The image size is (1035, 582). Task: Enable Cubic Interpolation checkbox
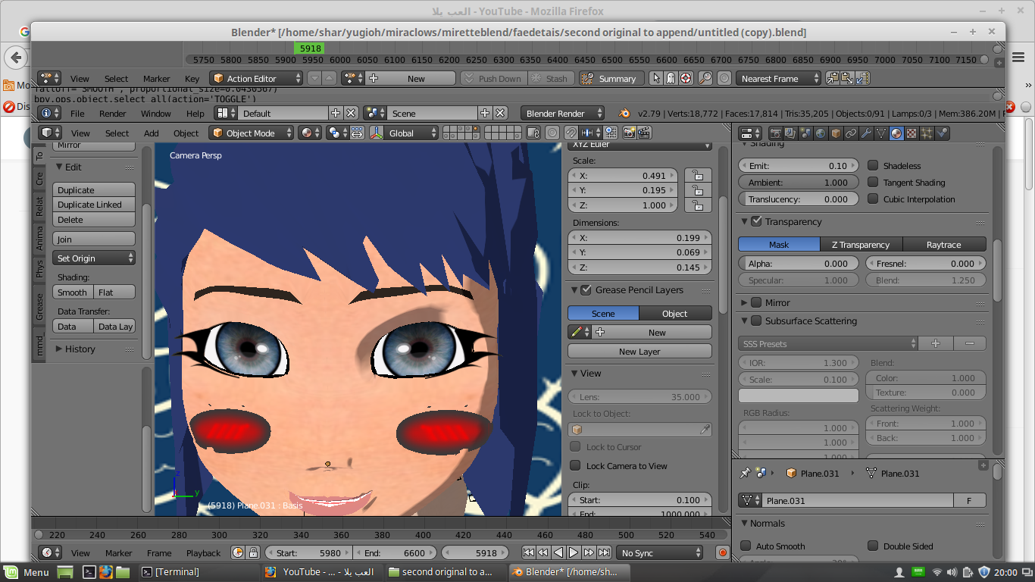(x=873, y=199)
